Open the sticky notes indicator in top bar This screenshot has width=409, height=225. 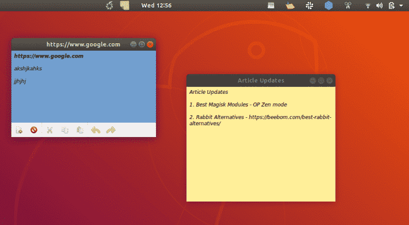(x=125, y=5)
